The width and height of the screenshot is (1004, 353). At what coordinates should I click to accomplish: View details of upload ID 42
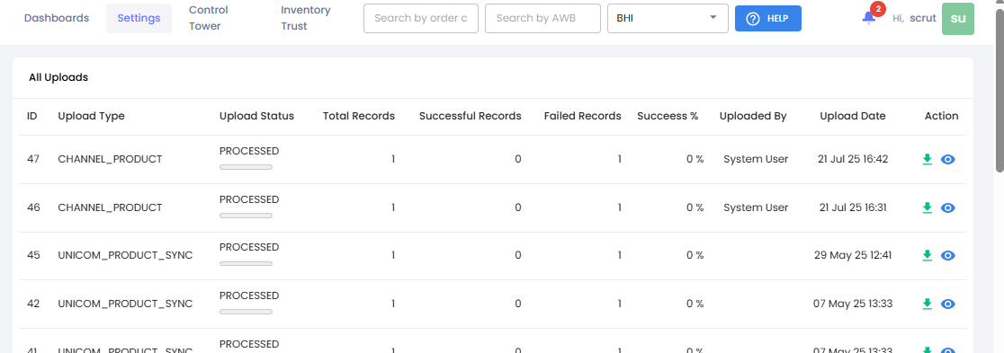(948, 304)
